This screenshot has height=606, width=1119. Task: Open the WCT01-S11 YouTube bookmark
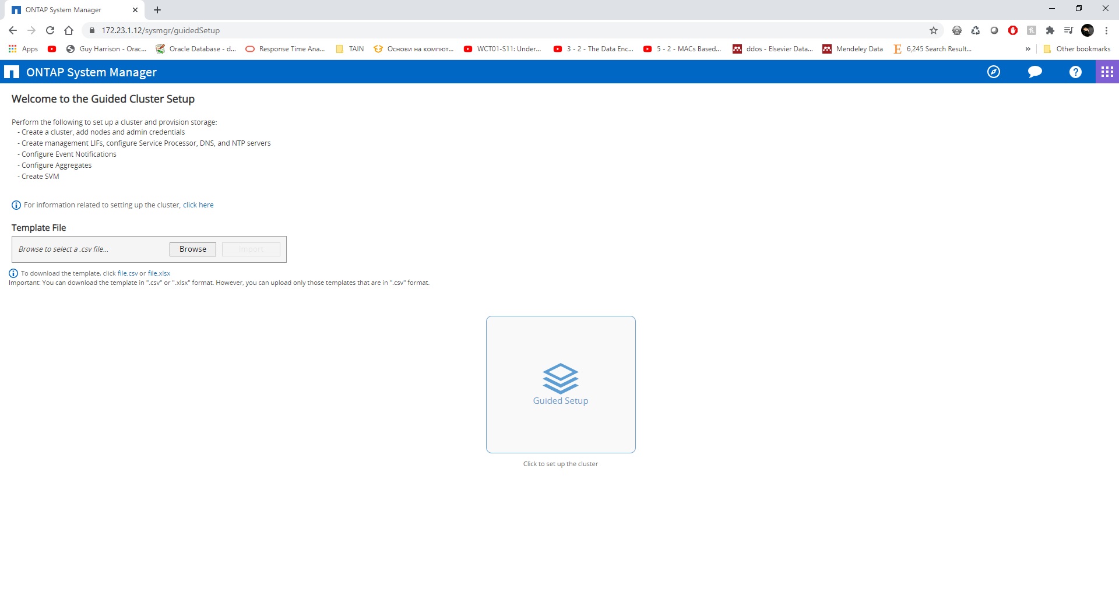pyautogui.click(x=502, y=49)
